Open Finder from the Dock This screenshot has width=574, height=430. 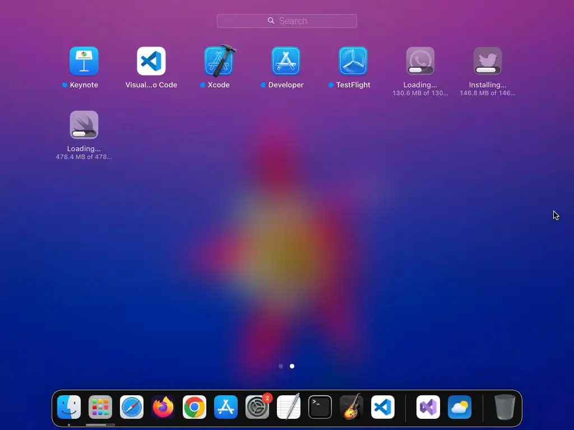click(69, 407)
